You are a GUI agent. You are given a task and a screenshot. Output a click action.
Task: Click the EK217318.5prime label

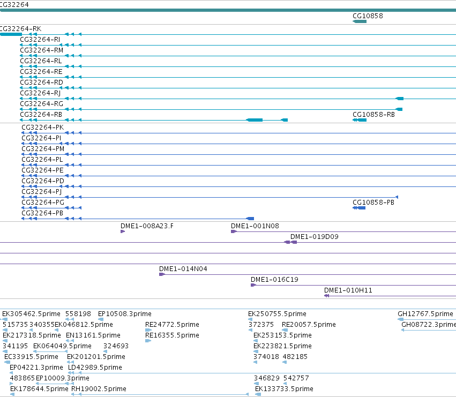pyautogui.click(x=32, y=335)
